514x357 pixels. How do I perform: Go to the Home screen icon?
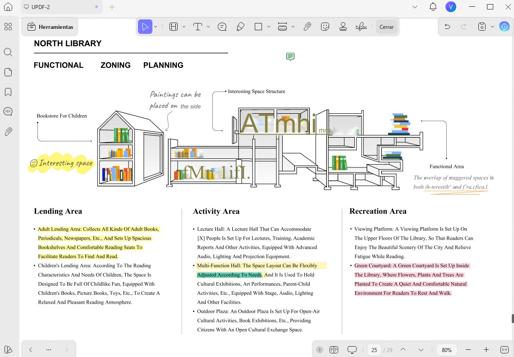[x=8, y=7]
